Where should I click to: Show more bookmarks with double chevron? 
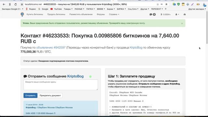166,9
